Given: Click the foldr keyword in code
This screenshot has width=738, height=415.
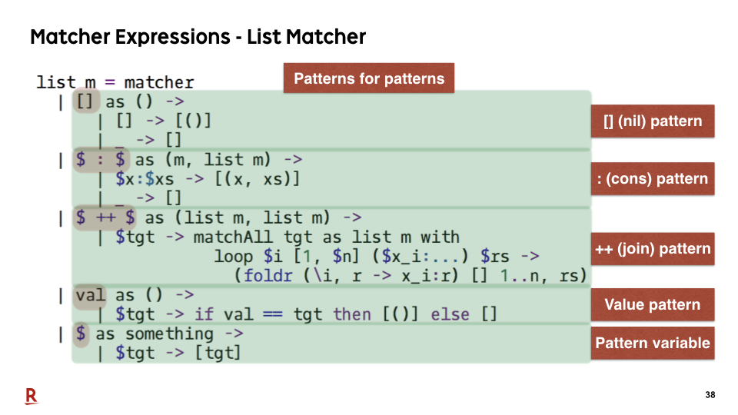Looking at the screenshot, I should (268, 276).
